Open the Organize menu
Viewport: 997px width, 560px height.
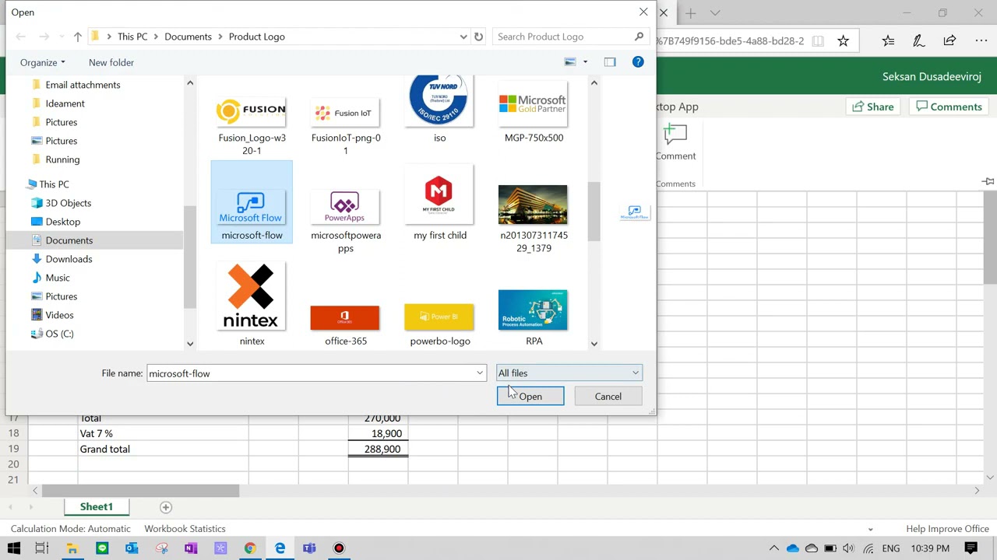click(42, 62)
